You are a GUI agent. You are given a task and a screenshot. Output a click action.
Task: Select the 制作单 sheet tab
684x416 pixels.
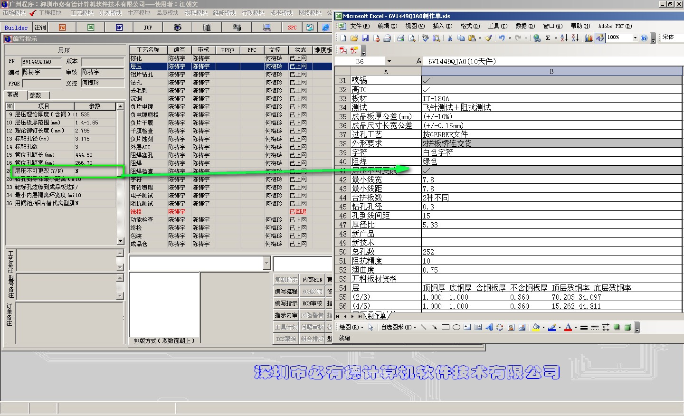tap(377, 316)
